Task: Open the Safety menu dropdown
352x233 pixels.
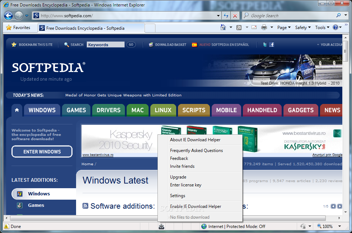Action: [x=303, y=27]
